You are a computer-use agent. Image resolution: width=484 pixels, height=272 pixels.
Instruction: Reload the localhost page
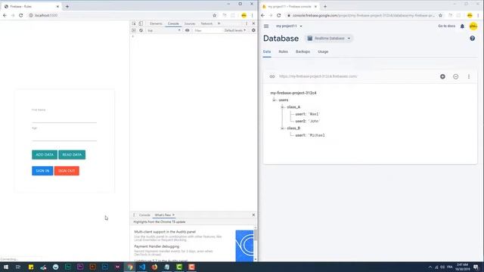pos(20,15)
